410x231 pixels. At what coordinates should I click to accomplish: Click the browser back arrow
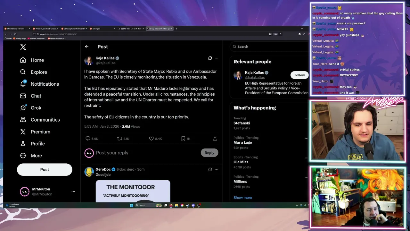[x=6, y=34]
